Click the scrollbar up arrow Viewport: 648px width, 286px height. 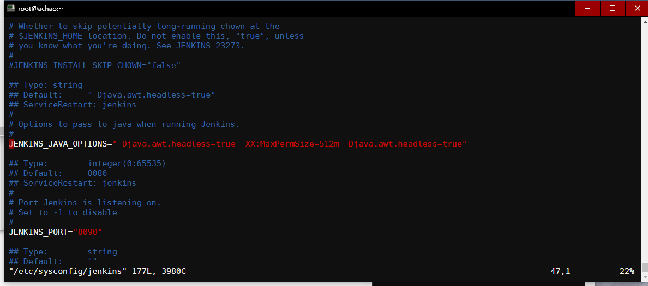coord(644,21)
